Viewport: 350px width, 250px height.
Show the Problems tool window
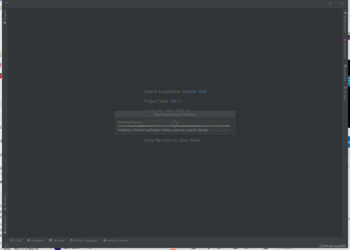[35, 240]
